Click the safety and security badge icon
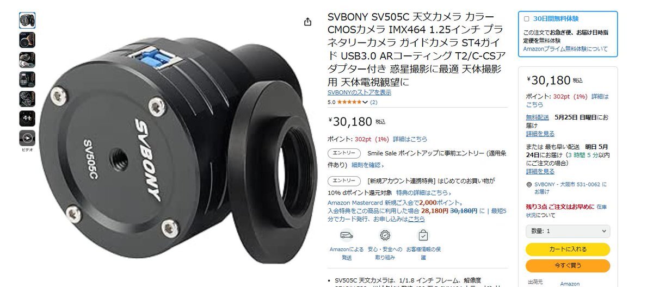 coord(385,235)
